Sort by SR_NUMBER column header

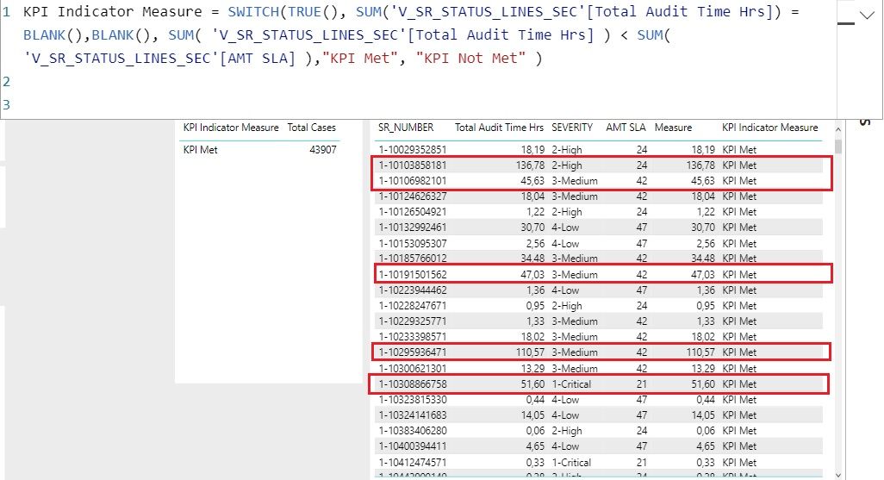coord(406,128)
